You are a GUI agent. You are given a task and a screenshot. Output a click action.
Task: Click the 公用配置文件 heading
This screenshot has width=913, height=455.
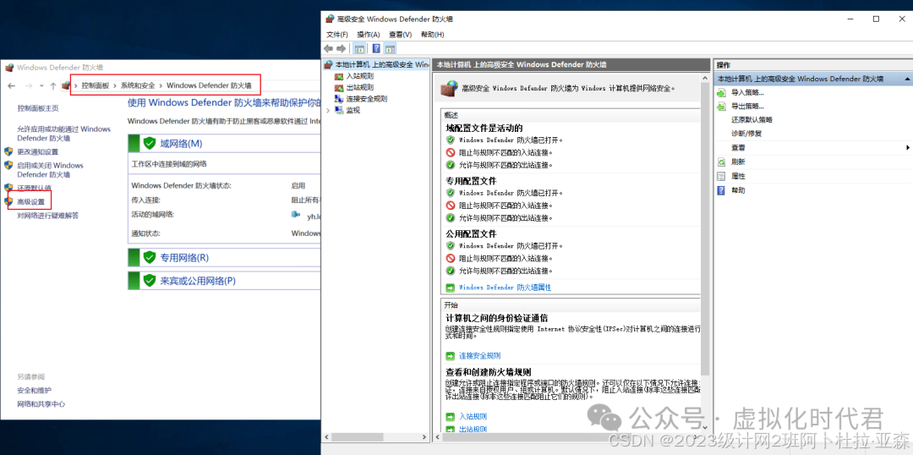[471, 233]
